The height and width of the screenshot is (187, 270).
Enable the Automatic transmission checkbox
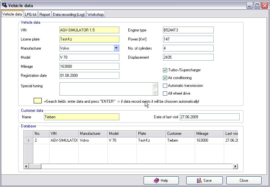pos(165,86)
